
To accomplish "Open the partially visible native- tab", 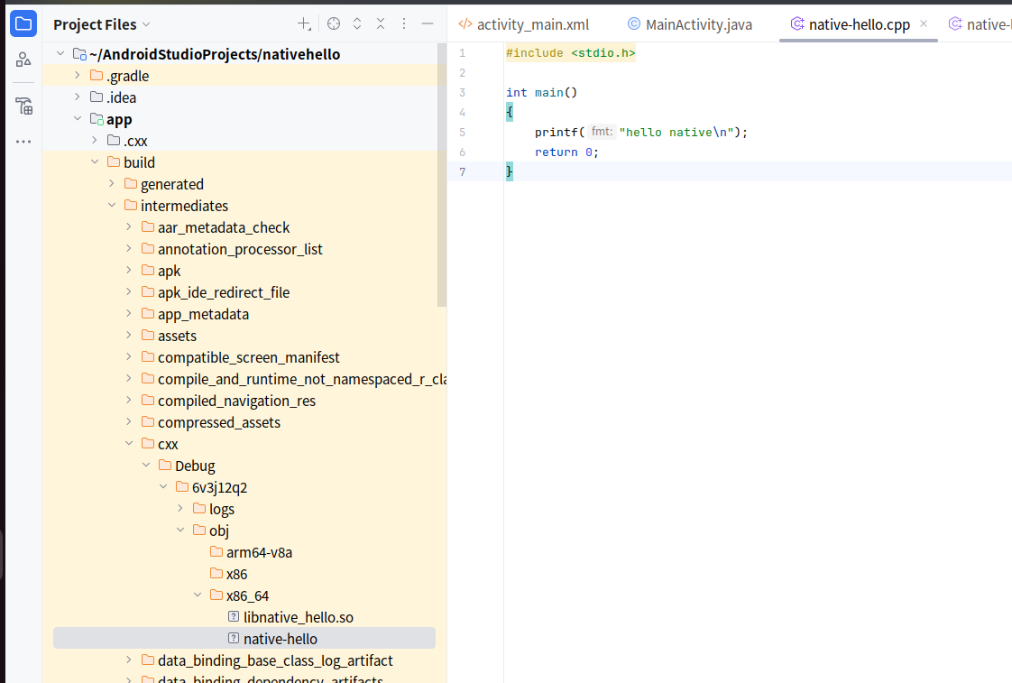I will click(980, 24).
